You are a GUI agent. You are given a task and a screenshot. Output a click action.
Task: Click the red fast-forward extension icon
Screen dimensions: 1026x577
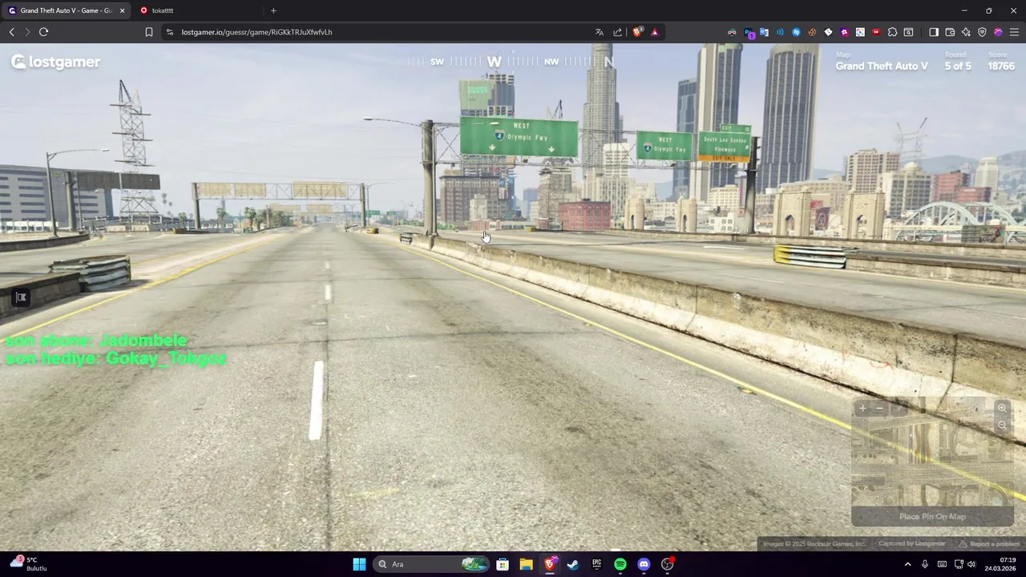tap(876, 32)
